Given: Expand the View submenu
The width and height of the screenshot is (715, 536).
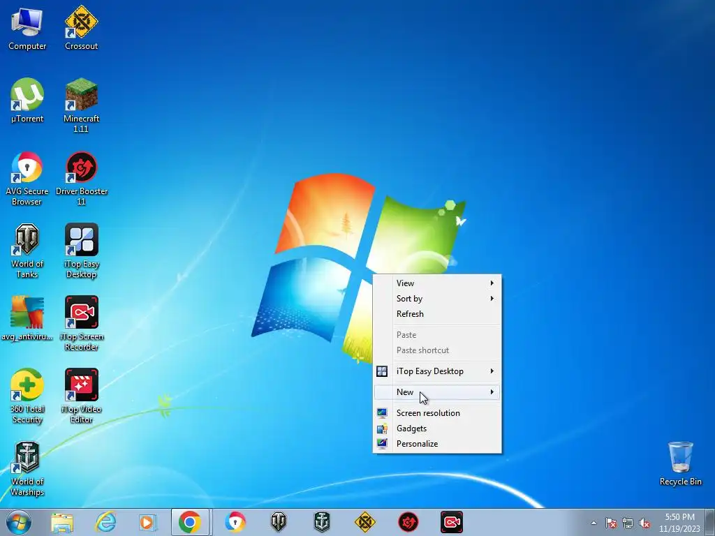Looking at the screenshot, I should pos(437,283).
